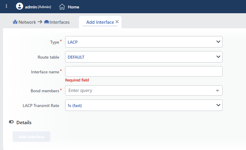
Task: Click the LACP Transmit Rate label
Action: (x=41, y=106)
